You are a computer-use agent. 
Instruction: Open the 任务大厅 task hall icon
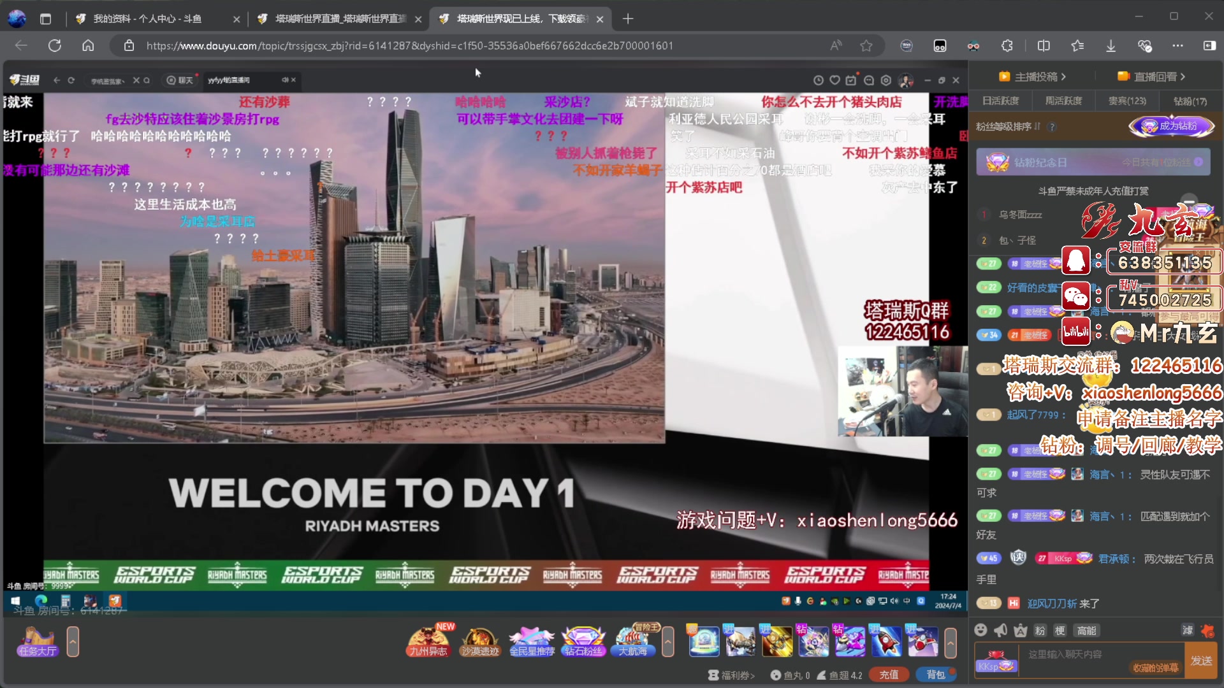tap(38, 641)
